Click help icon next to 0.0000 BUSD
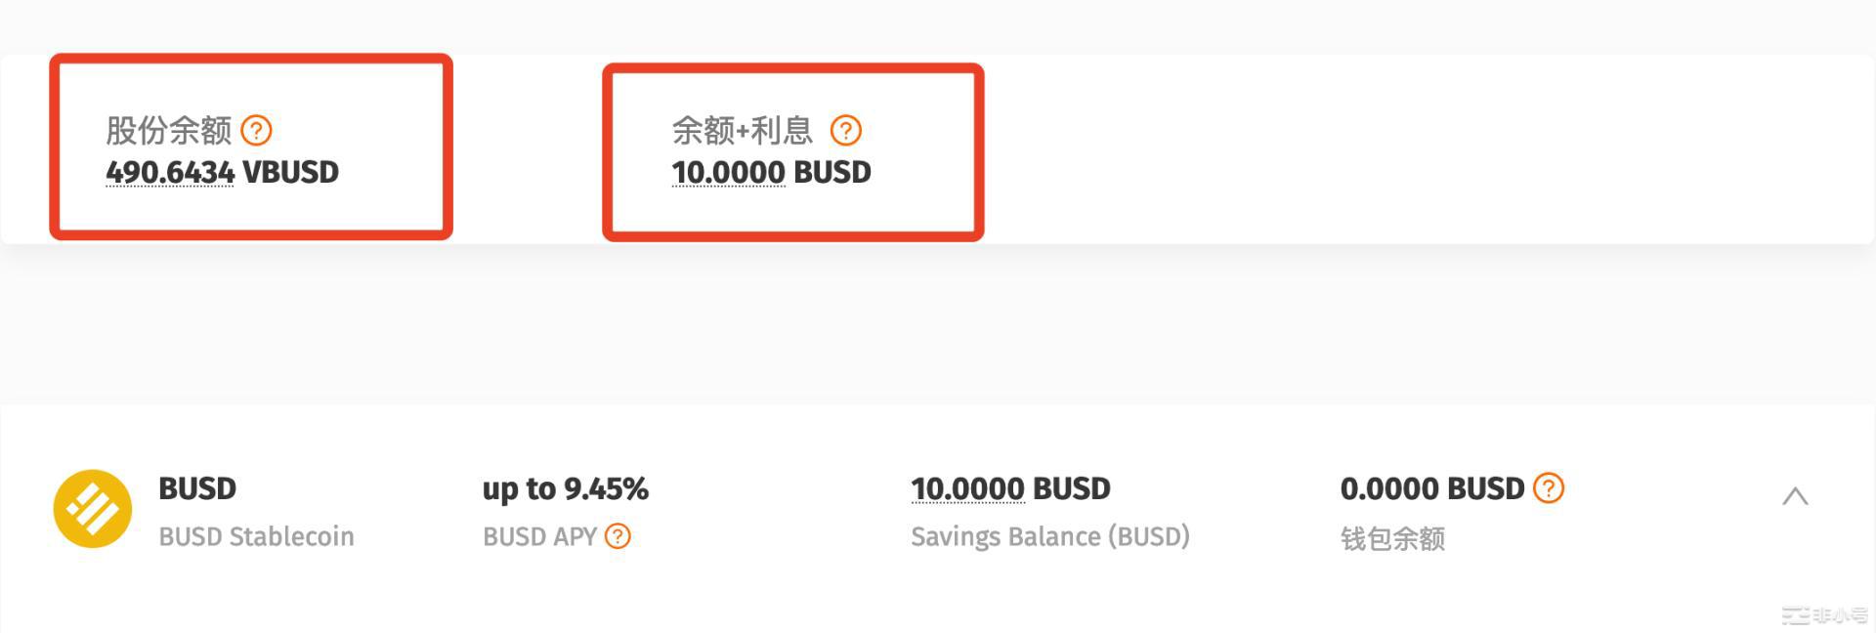The width and height of the screenshot is (1876, 633). tap(1549, 487)
